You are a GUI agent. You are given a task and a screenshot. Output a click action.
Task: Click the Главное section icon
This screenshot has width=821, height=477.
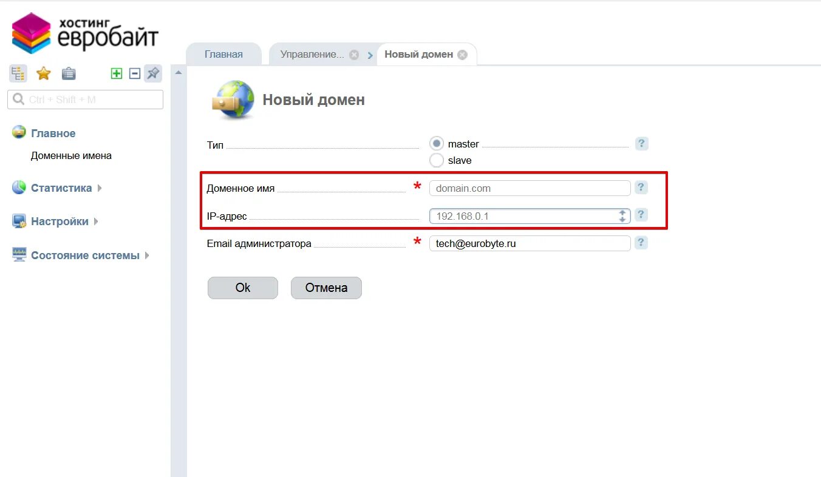click(x=19, y=132)
